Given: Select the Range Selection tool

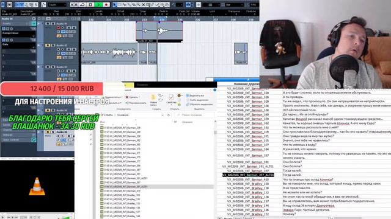Looking at the screenshot, I should click(x=120, y=4).
